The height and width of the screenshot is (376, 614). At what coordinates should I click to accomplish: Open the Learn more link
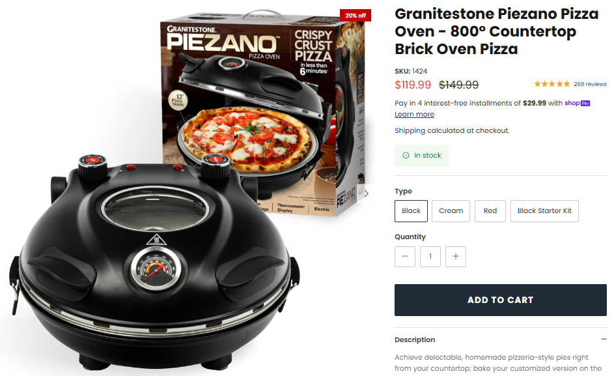coord(414,115)
